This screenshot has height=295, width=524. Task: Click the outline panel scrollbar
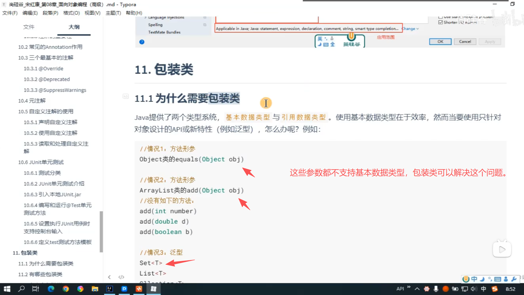click(101, 232)
